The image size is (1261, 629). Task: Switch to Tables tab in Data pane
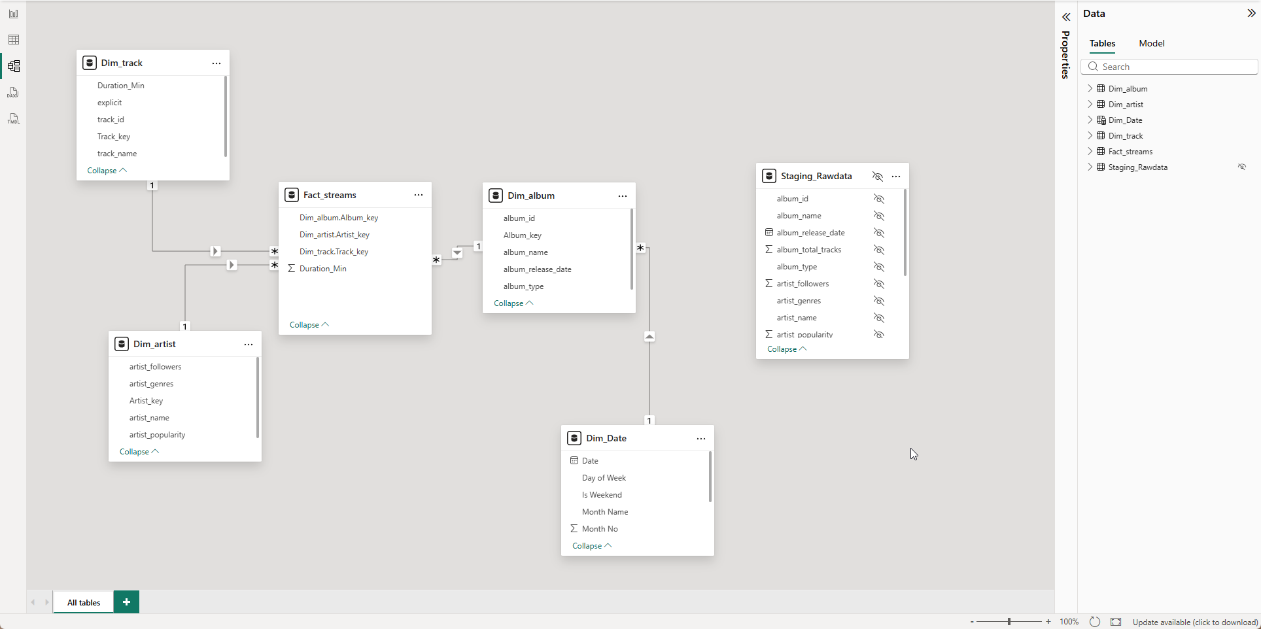pyautogui.click(x=1102, y=44)
